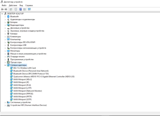
Task: Click the Сетевые адаптеры network icon
Action: [x=8, y=65]
